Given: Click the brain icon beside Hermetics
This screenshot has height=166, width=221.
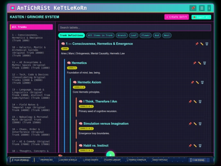Looking at the screenshot, I should click(69, 63).
